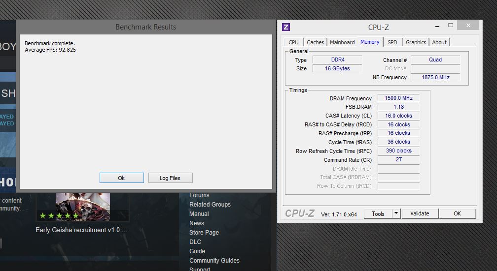Viewport: 497px width, 271px height.
Task: Click the NB Frequency value 1875.0 MHz
Action: click(x=435, y=77)
